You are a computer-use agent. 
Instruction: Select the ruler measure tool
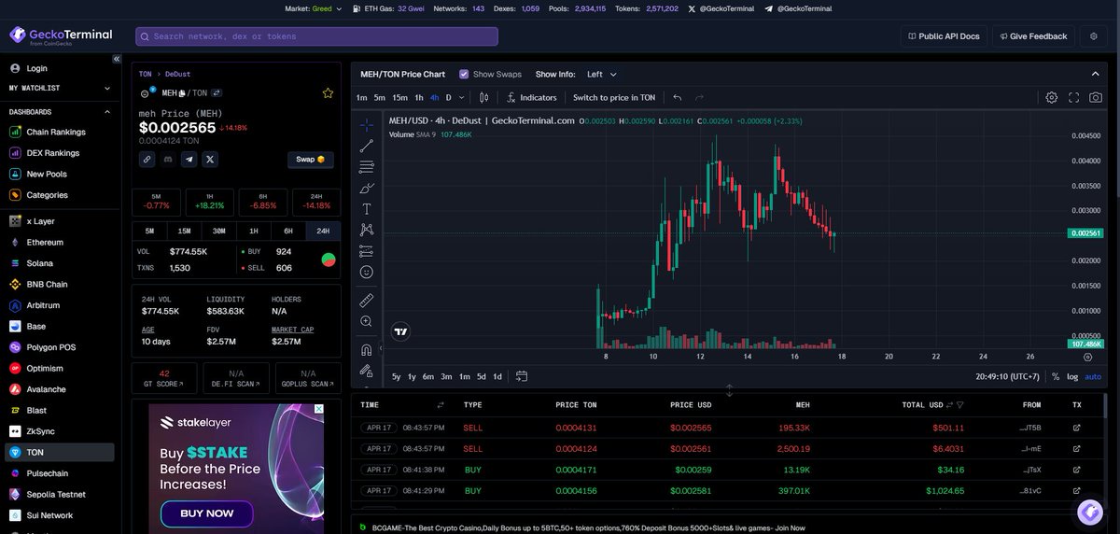pyautogui.click(x=366, y=300)
